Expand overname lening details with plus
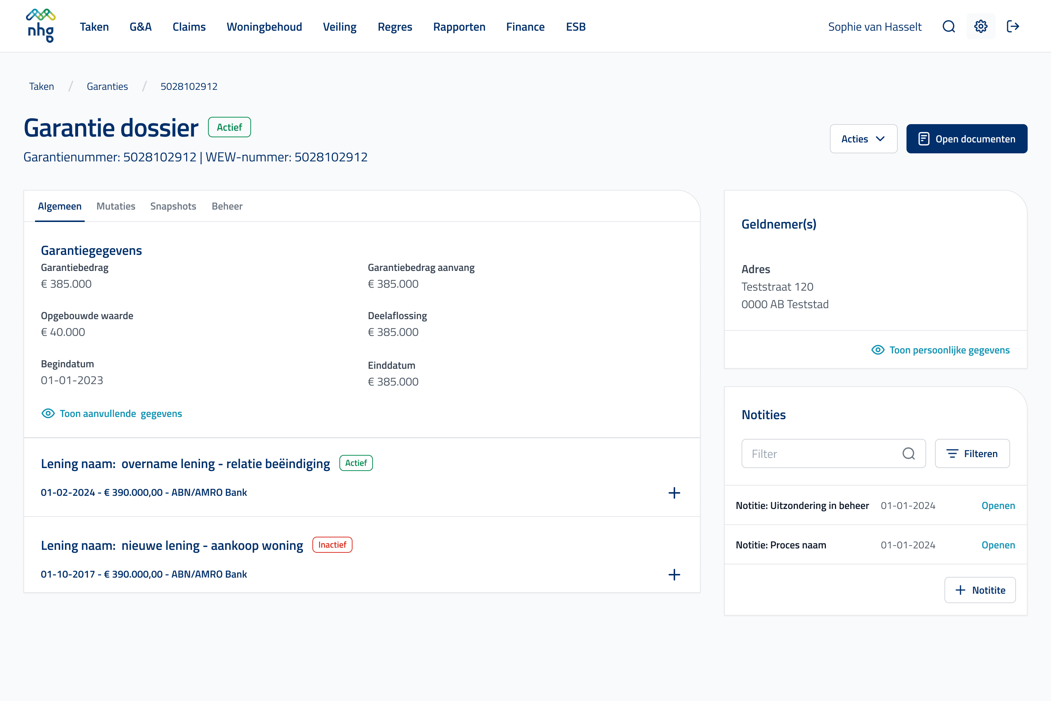 pos(674,493)
